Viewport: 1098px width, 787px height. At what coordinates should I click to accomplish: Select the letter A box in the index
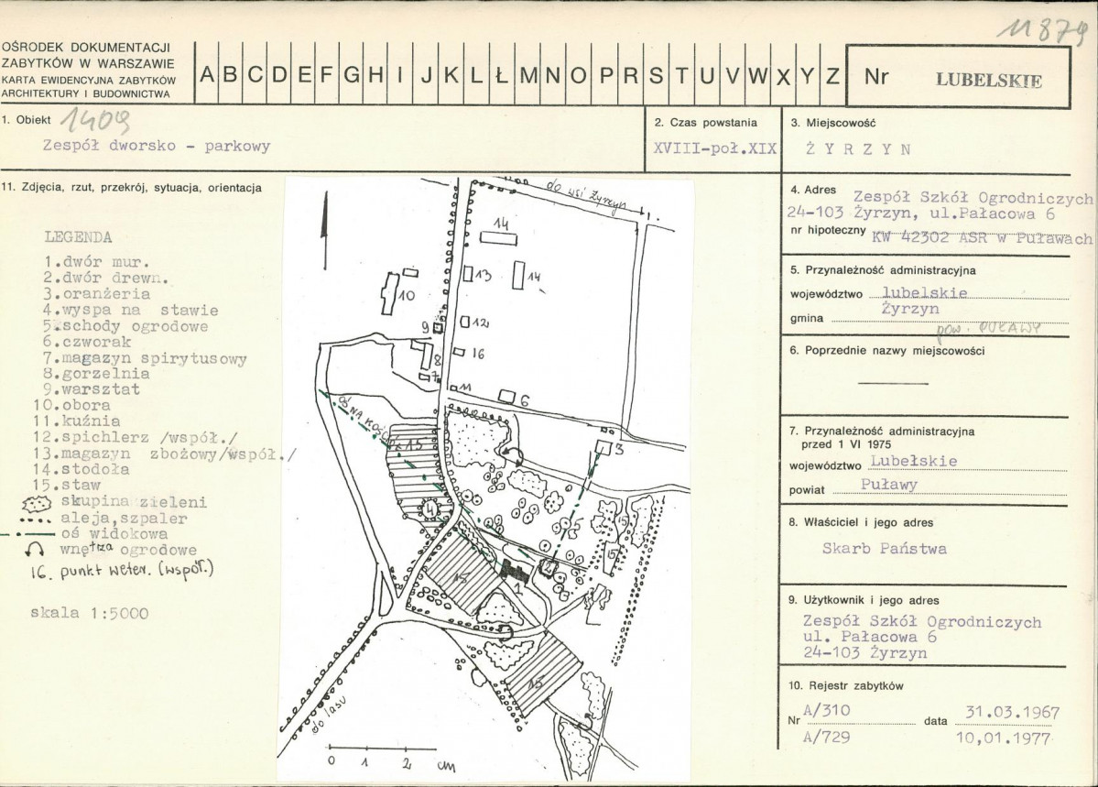click(x=207, y=74)
